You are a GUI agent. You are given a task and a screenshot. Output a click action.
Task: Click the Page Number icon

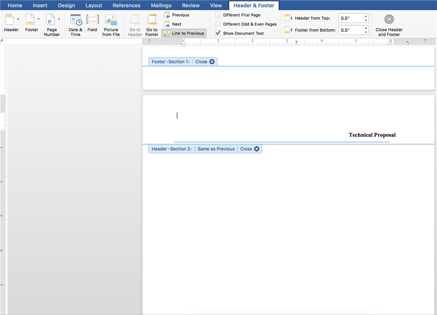click(50, 20)
